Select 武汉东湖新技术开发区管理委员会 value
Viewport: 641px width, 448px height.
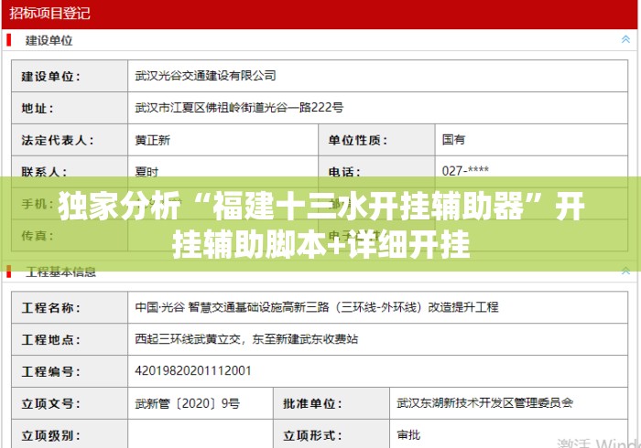click(x=484, y=403)
